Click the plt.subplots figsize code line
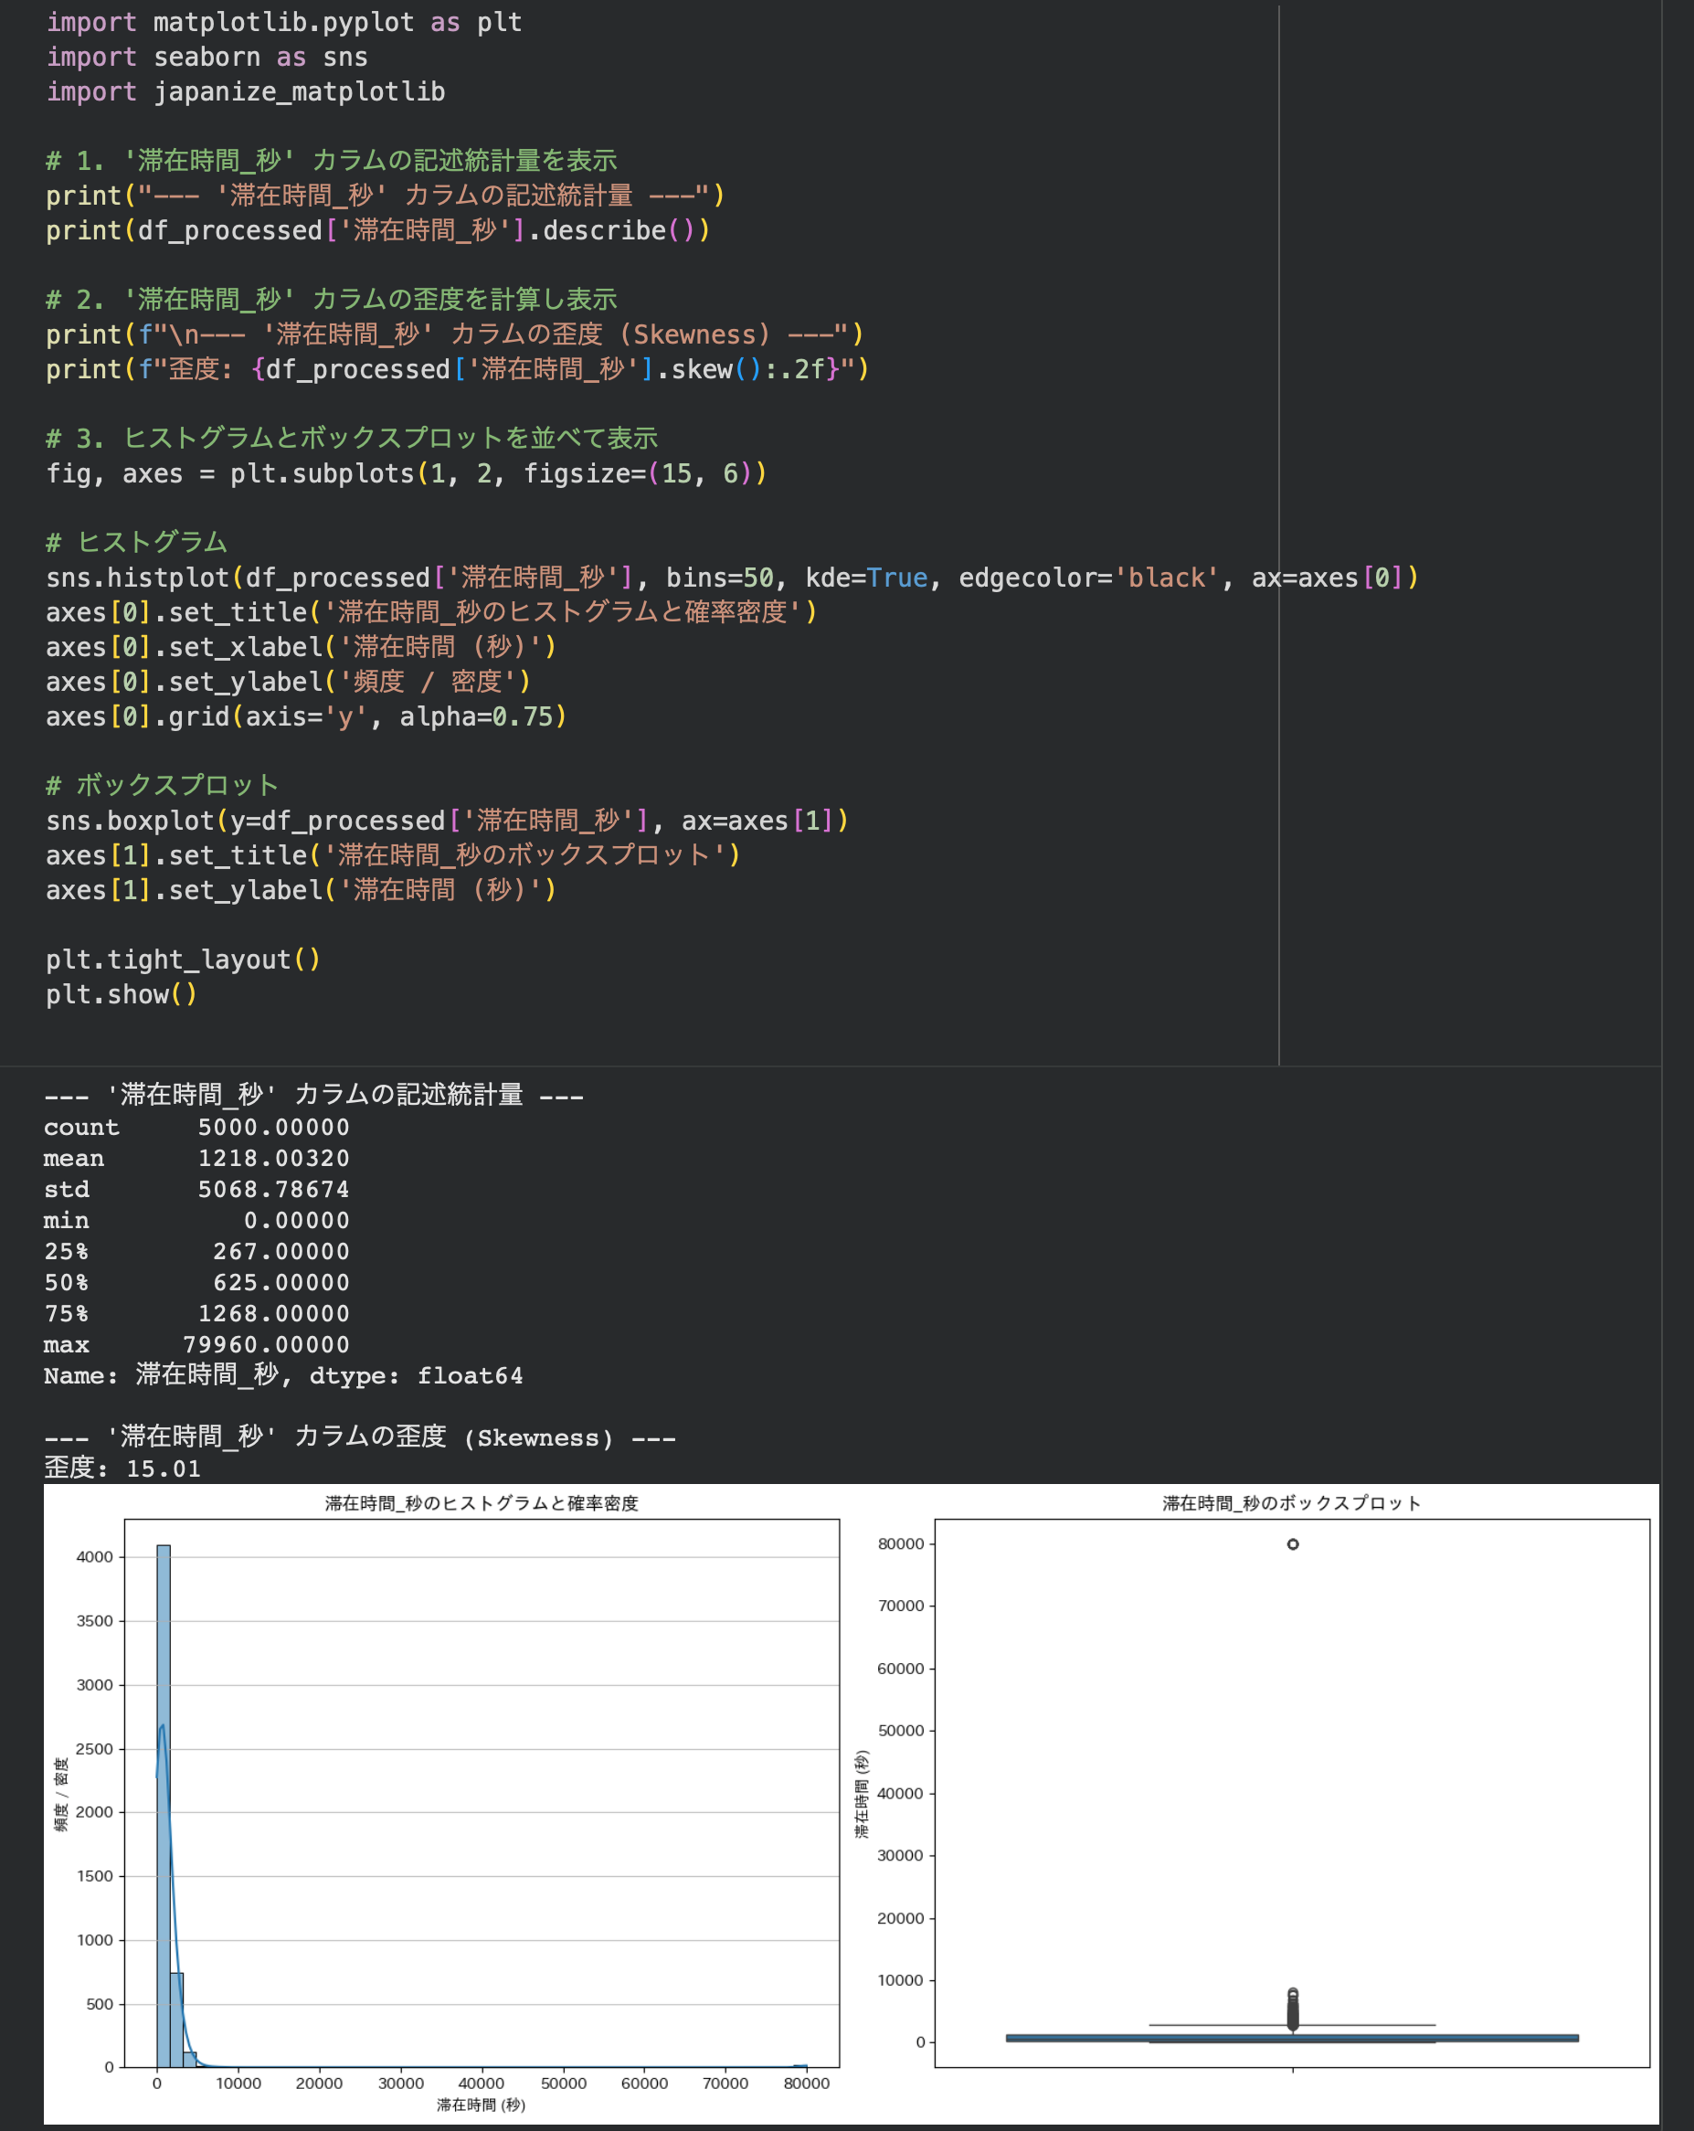The height and width of the screenshot is (2131, 1694). [x=407, y=473]
